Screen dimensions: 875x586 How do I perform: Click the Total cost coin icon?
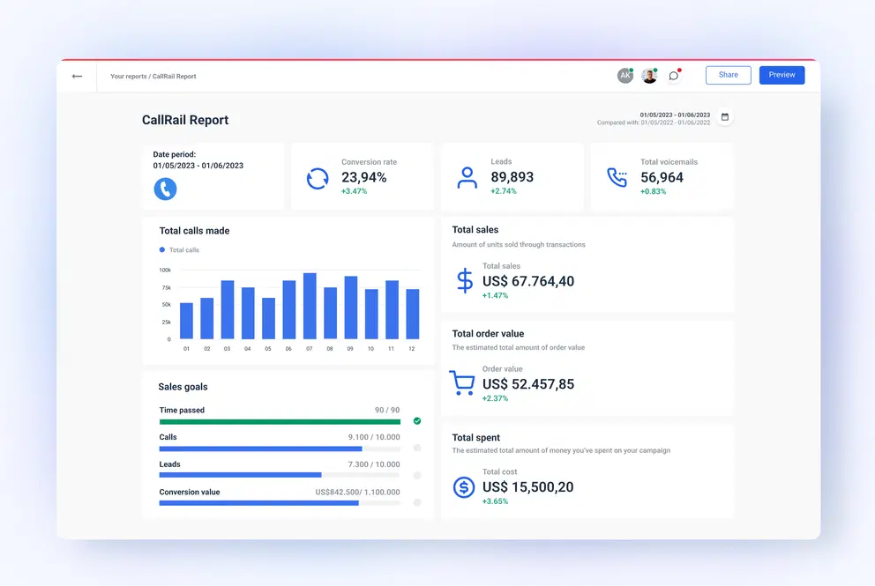[464, 486]
